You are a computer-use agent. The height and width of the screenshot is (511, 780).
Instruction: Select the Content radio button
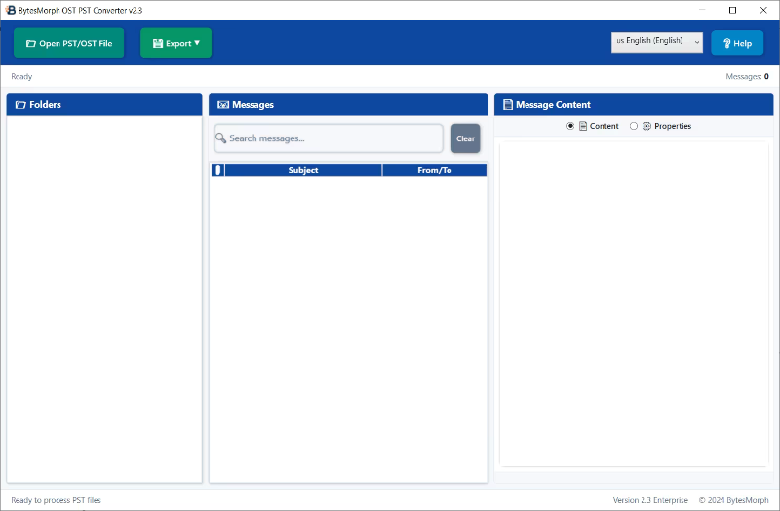[x=570, y=126]
